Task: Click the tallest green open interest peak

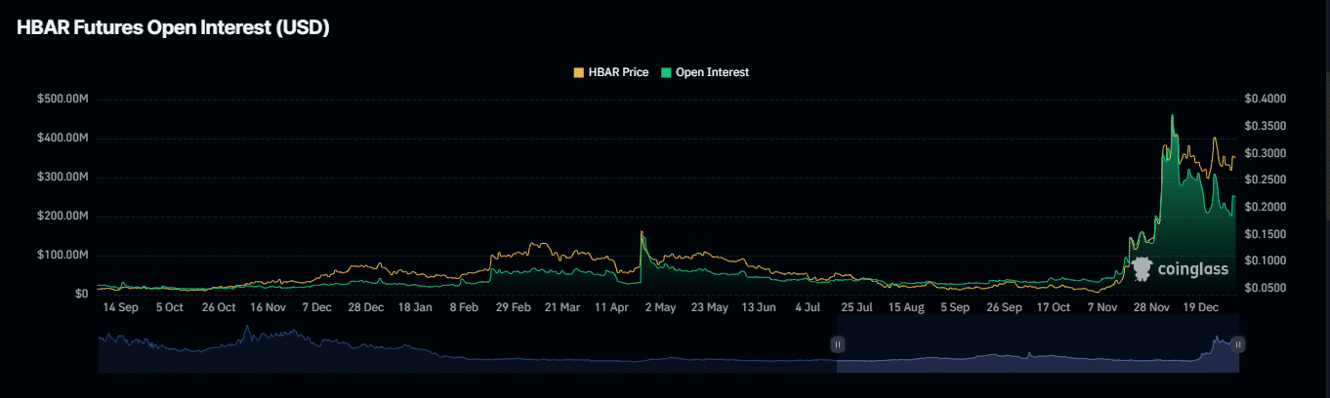Action: [1172, 117]
